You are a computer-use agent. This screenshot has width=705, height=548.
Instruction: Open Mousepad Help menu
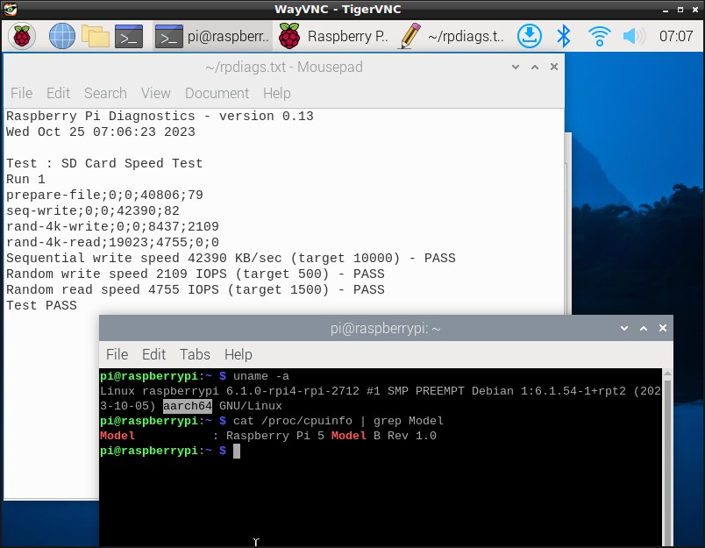click(276, 93)
